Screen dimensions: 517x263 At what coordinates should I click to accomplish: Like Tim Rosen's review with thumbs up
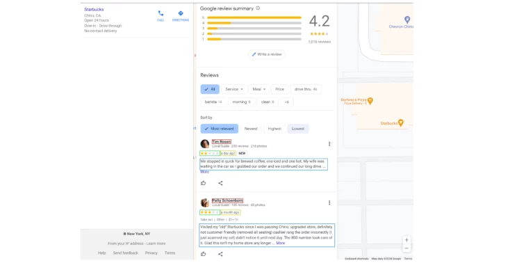(204, 183)
